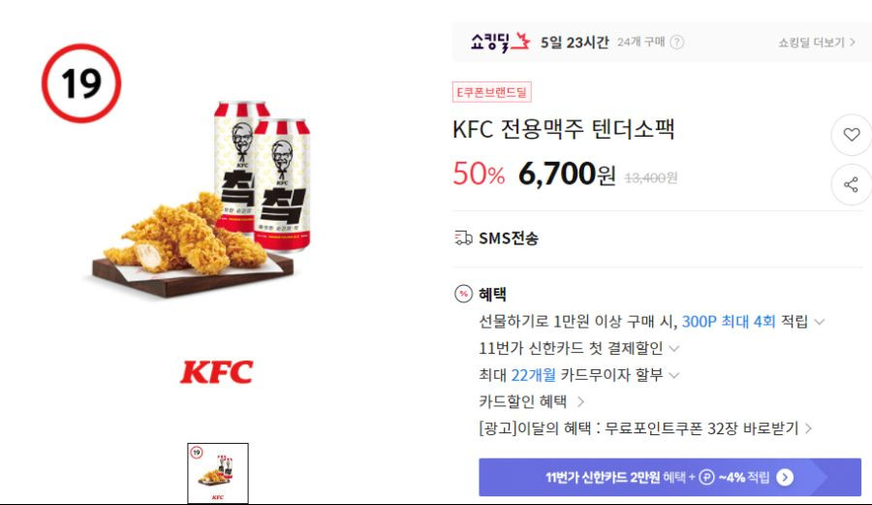The width and height of the screenshot is (872, 505).
Task: Click the E쿠폰브랜드딜 tag
Action: [491, 92]
